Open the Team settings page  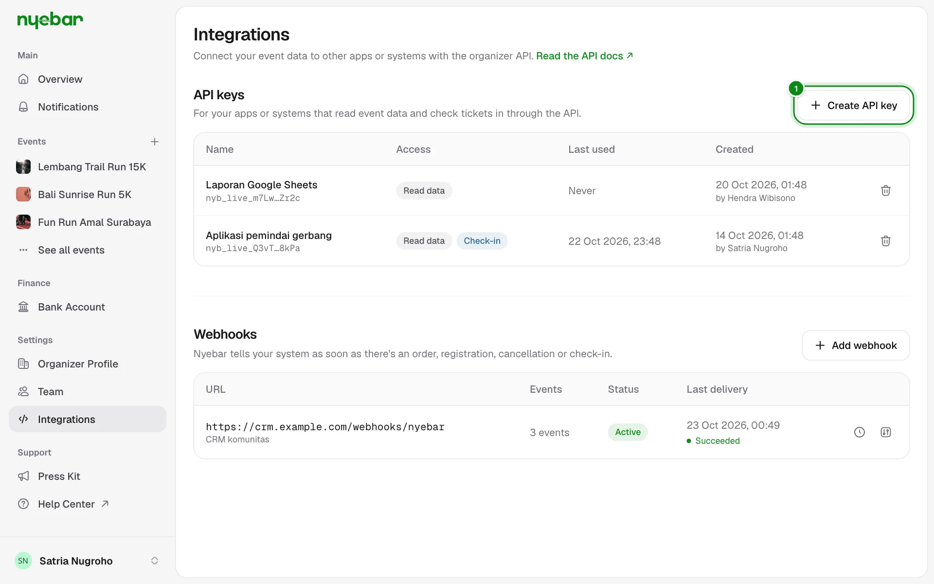[x=88, y=392]
